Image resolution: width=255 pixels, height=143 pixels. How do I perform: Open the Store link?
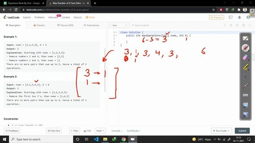click(90, 17)
